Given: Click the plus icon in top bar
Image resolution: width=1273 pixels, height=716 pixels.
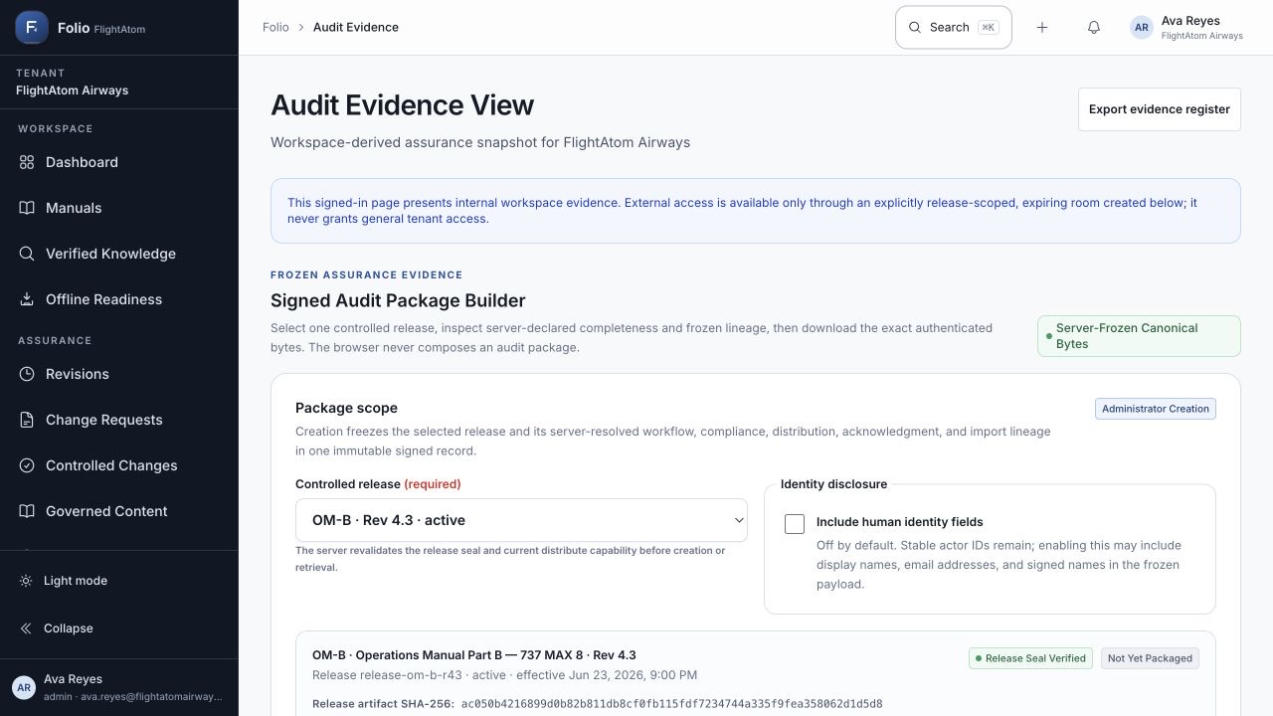Looking at the screenshot, I should (x=1042, y=28).
